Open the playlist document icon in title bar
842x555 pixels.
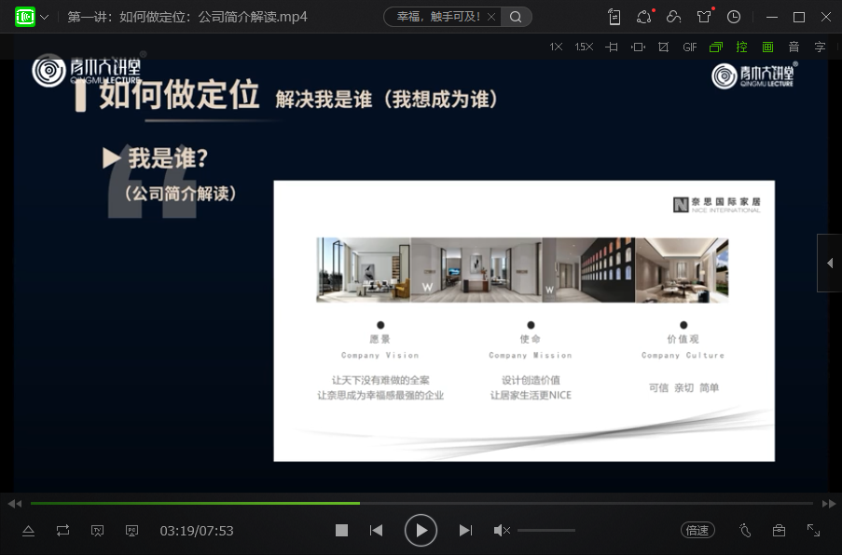614,17
